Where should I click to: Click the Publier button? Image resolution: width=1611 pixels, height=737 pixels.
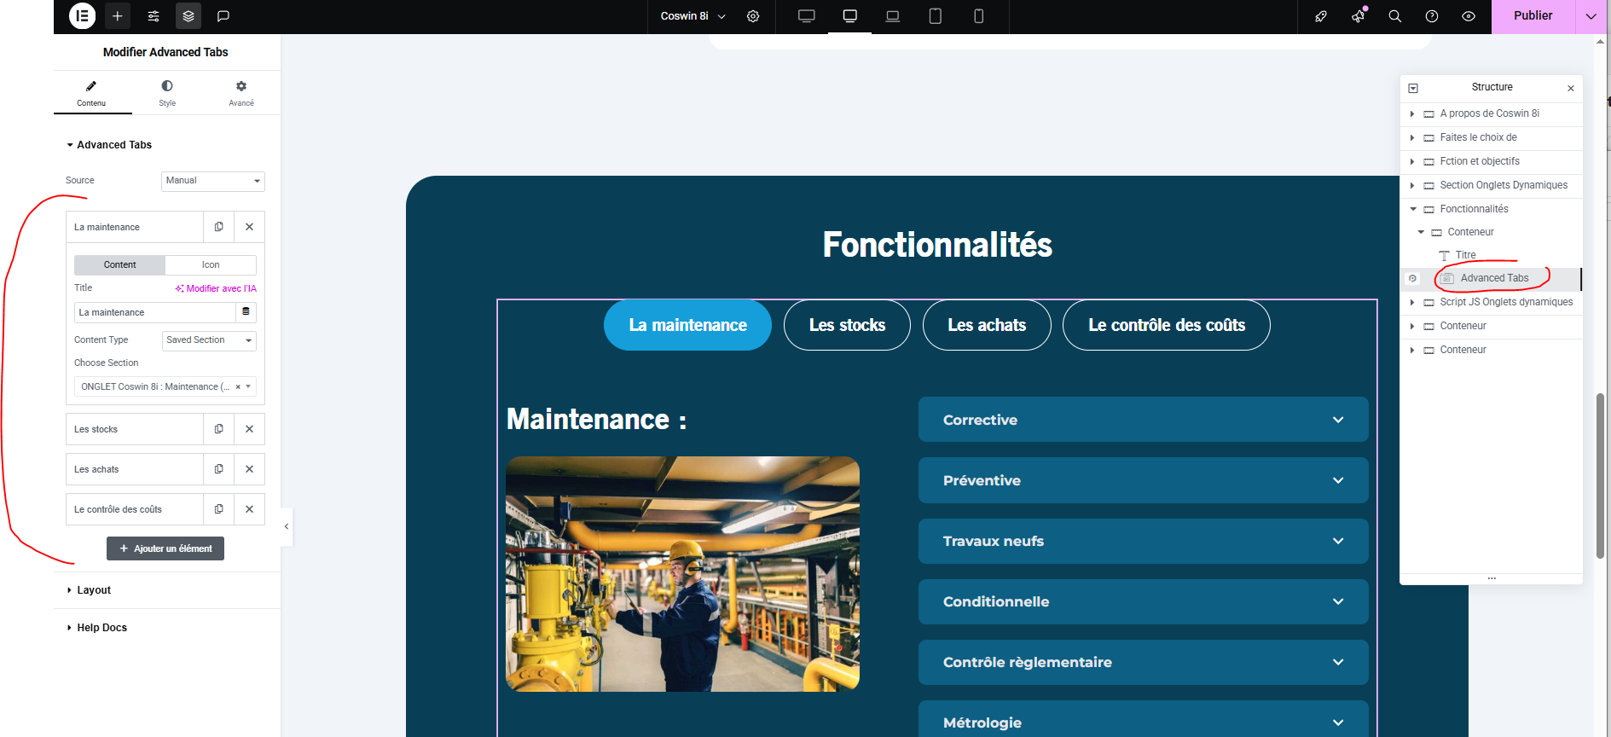[x=1533, y=16]
